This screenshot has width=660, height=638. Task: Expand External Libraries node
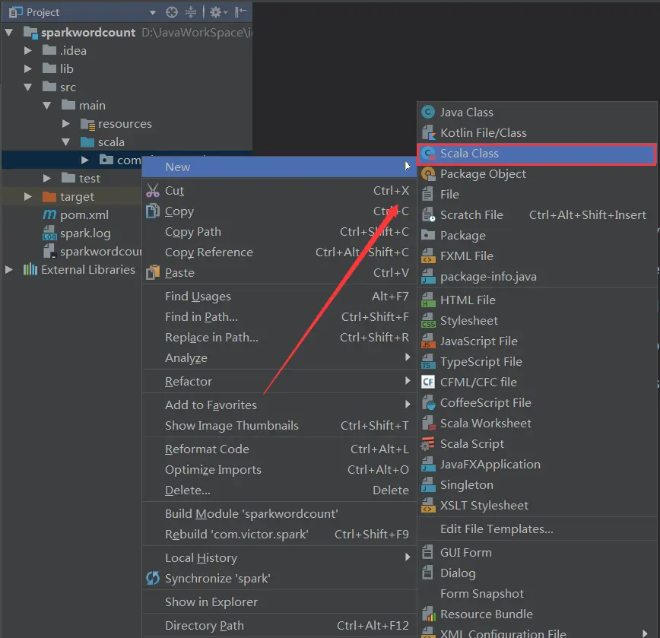click(9, 270)
